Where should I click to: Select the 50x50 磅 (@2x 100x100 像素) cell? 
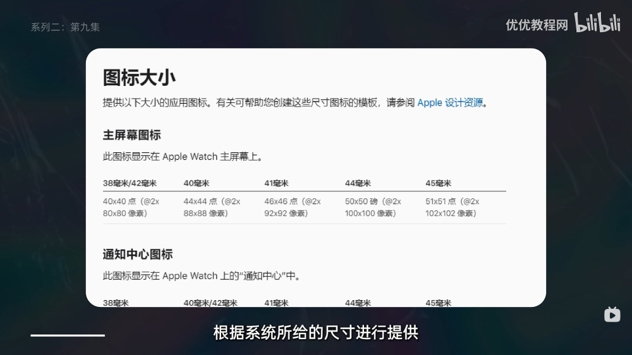pos(373,207)
